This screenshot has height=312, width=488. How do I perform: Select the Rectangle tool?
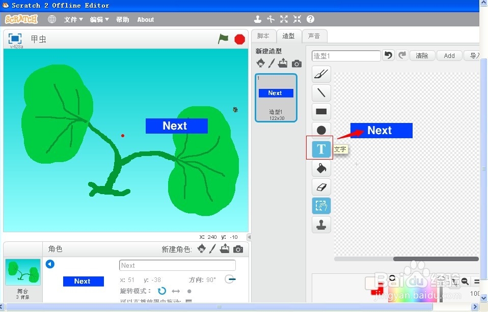coord(321,111)
